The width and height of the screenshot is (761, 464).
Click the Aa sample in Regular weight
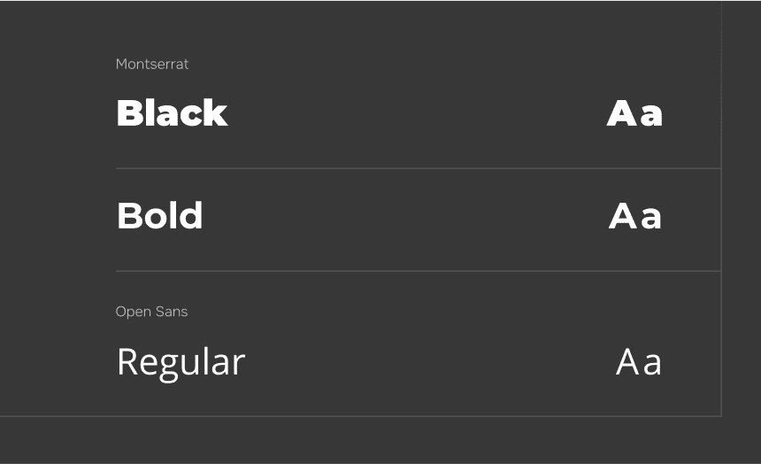coord(639,362)
